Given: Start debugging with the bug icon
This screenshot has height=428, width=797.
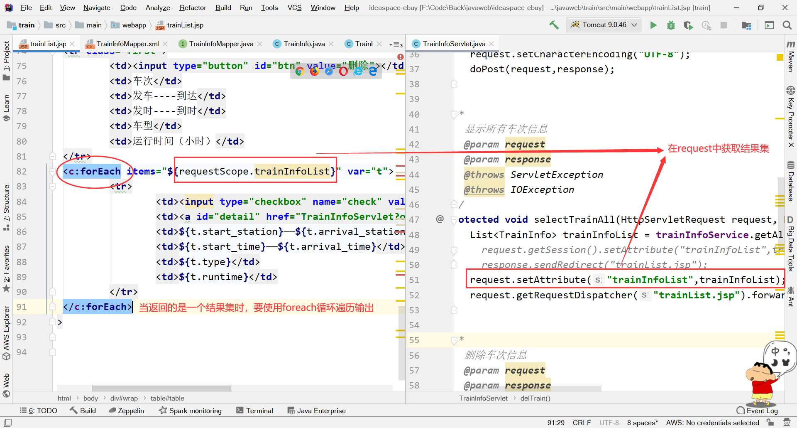Looking at the screenshot, I should (x=671, y=25).
